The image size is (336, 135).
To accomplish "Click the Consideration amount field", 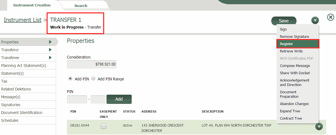I will pyautogui.click(x=92, y=64).
